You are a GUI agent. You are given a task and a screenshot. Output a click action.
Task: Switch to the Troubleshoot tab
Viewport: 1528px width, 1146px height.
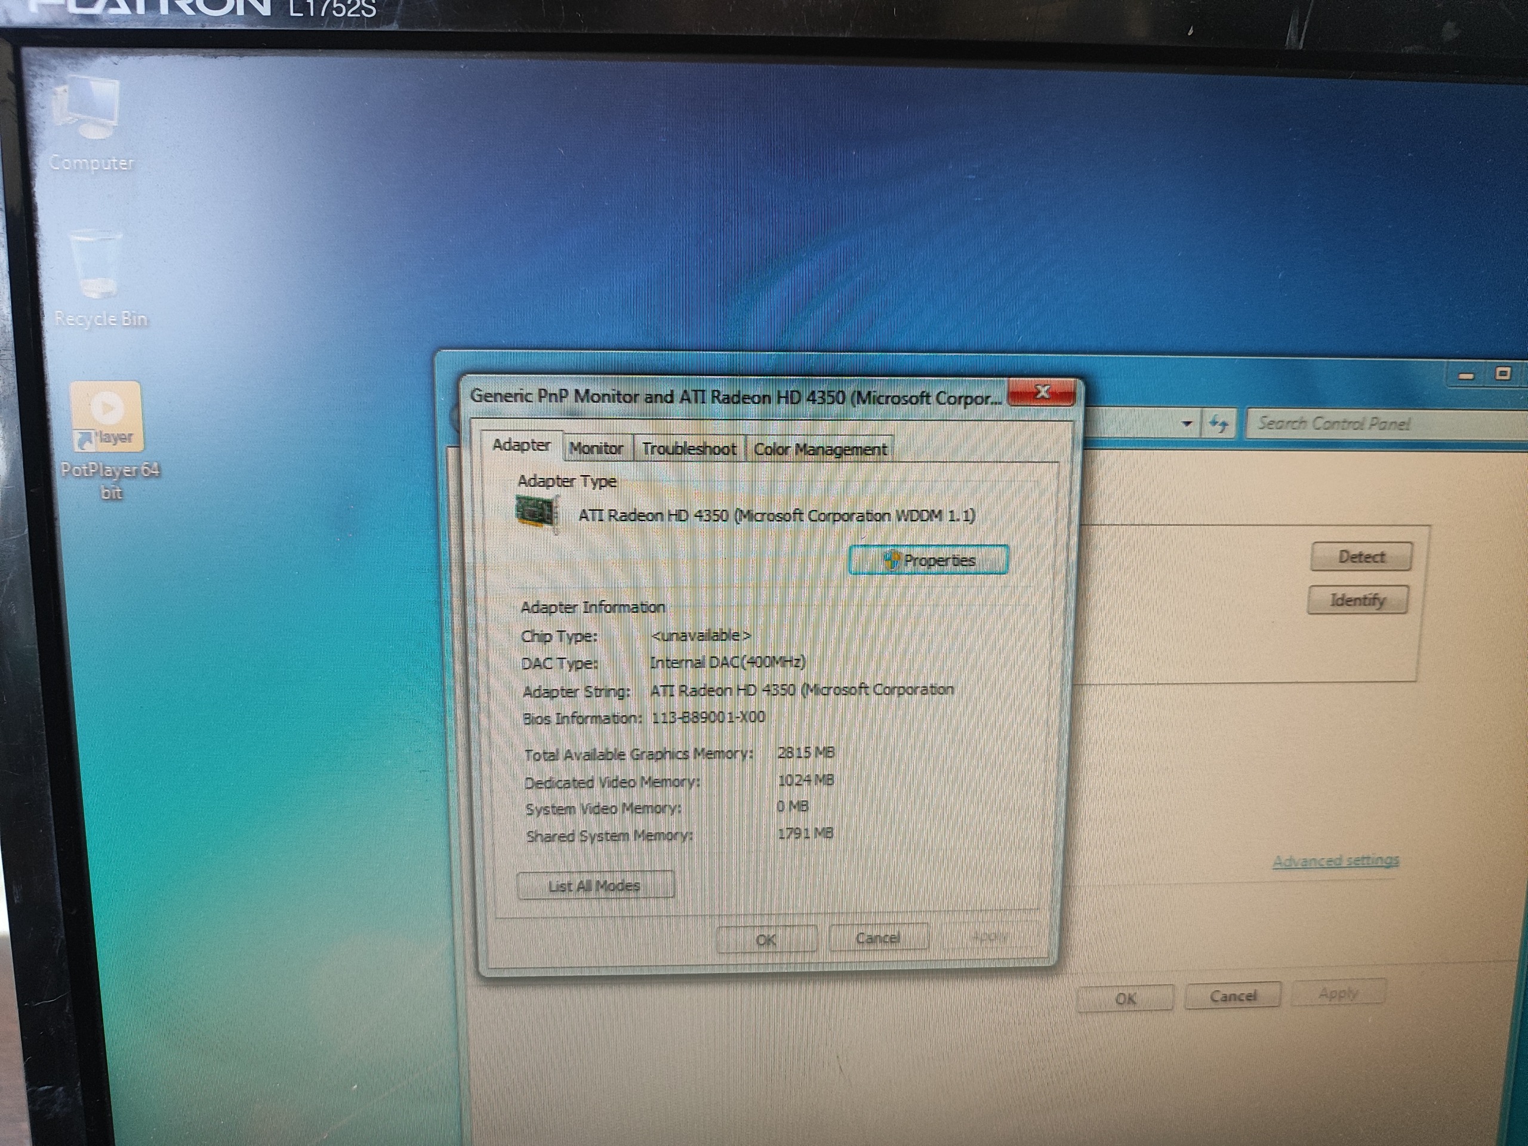pos(689,449)
